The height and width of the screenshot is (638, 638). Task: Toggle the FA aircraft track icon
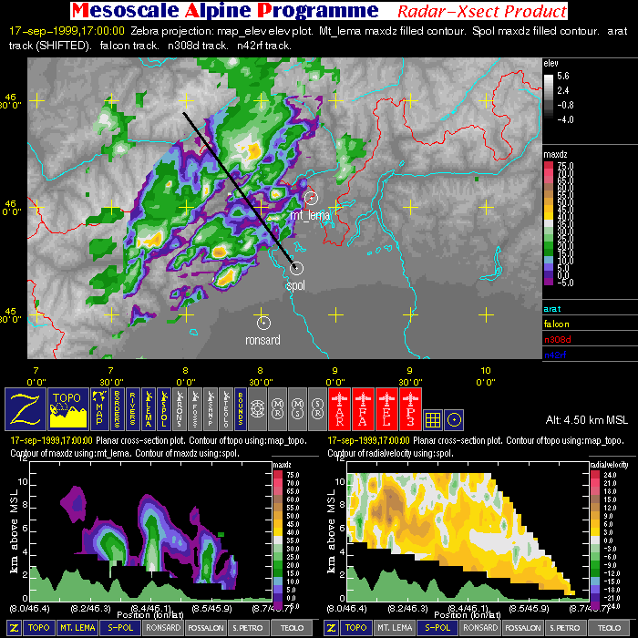click(x=363, y=409)
